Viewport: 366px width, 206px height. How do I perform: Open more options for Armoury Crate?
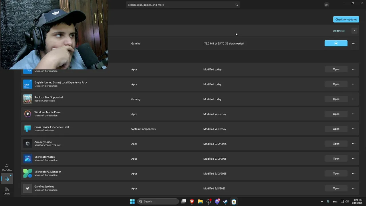(354, 144)
